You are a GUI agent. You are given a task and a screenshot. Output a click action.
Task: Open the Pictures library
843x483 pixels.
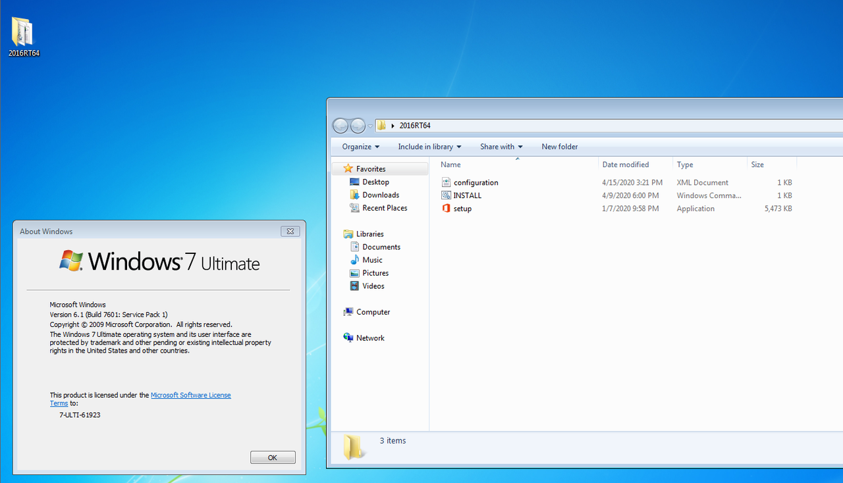point(375,273)
